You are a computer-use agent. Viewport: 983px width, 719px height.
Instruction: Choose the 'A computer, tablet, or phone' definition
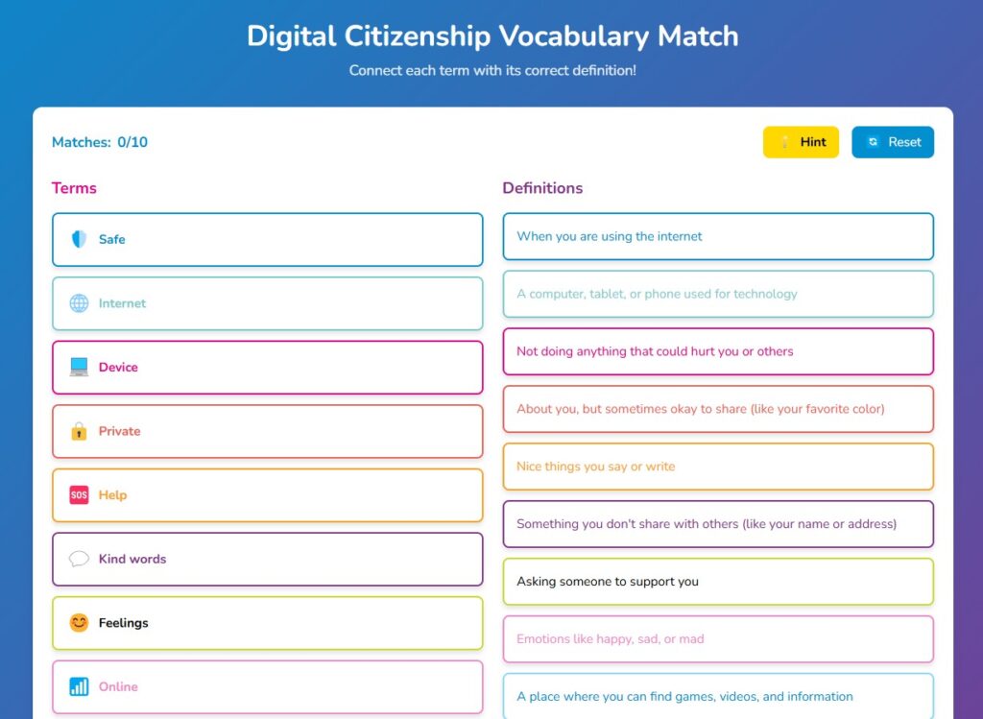coord(717,294)
